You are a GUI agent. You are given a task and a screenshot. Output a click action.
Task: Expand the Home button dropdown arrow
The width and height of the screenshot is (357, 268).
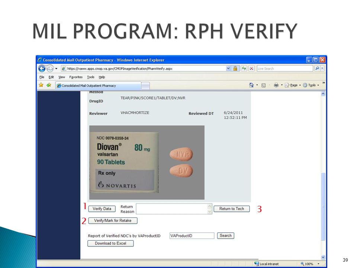(257, 85)
